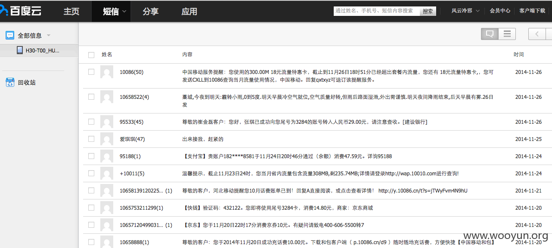Click the 全部信息 message bubble icon
552x248 pixels.
pos(10,35)
